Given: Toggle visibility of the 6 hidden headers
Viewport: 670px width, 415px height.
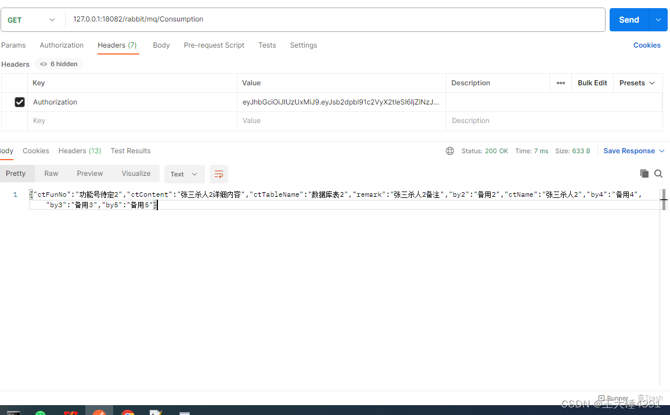Looking at the screenshot, I should point(58,64).
